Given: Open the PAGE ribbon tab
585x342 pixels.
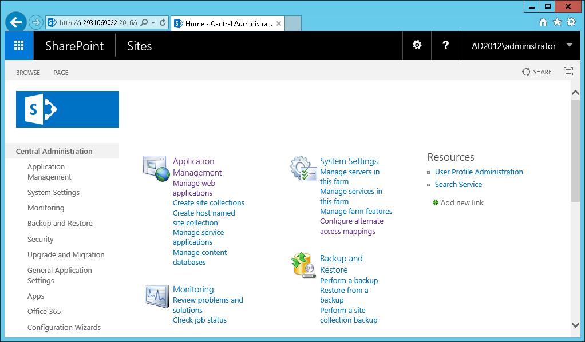Looking at the screenshot, I should click(x=61, y=73).
